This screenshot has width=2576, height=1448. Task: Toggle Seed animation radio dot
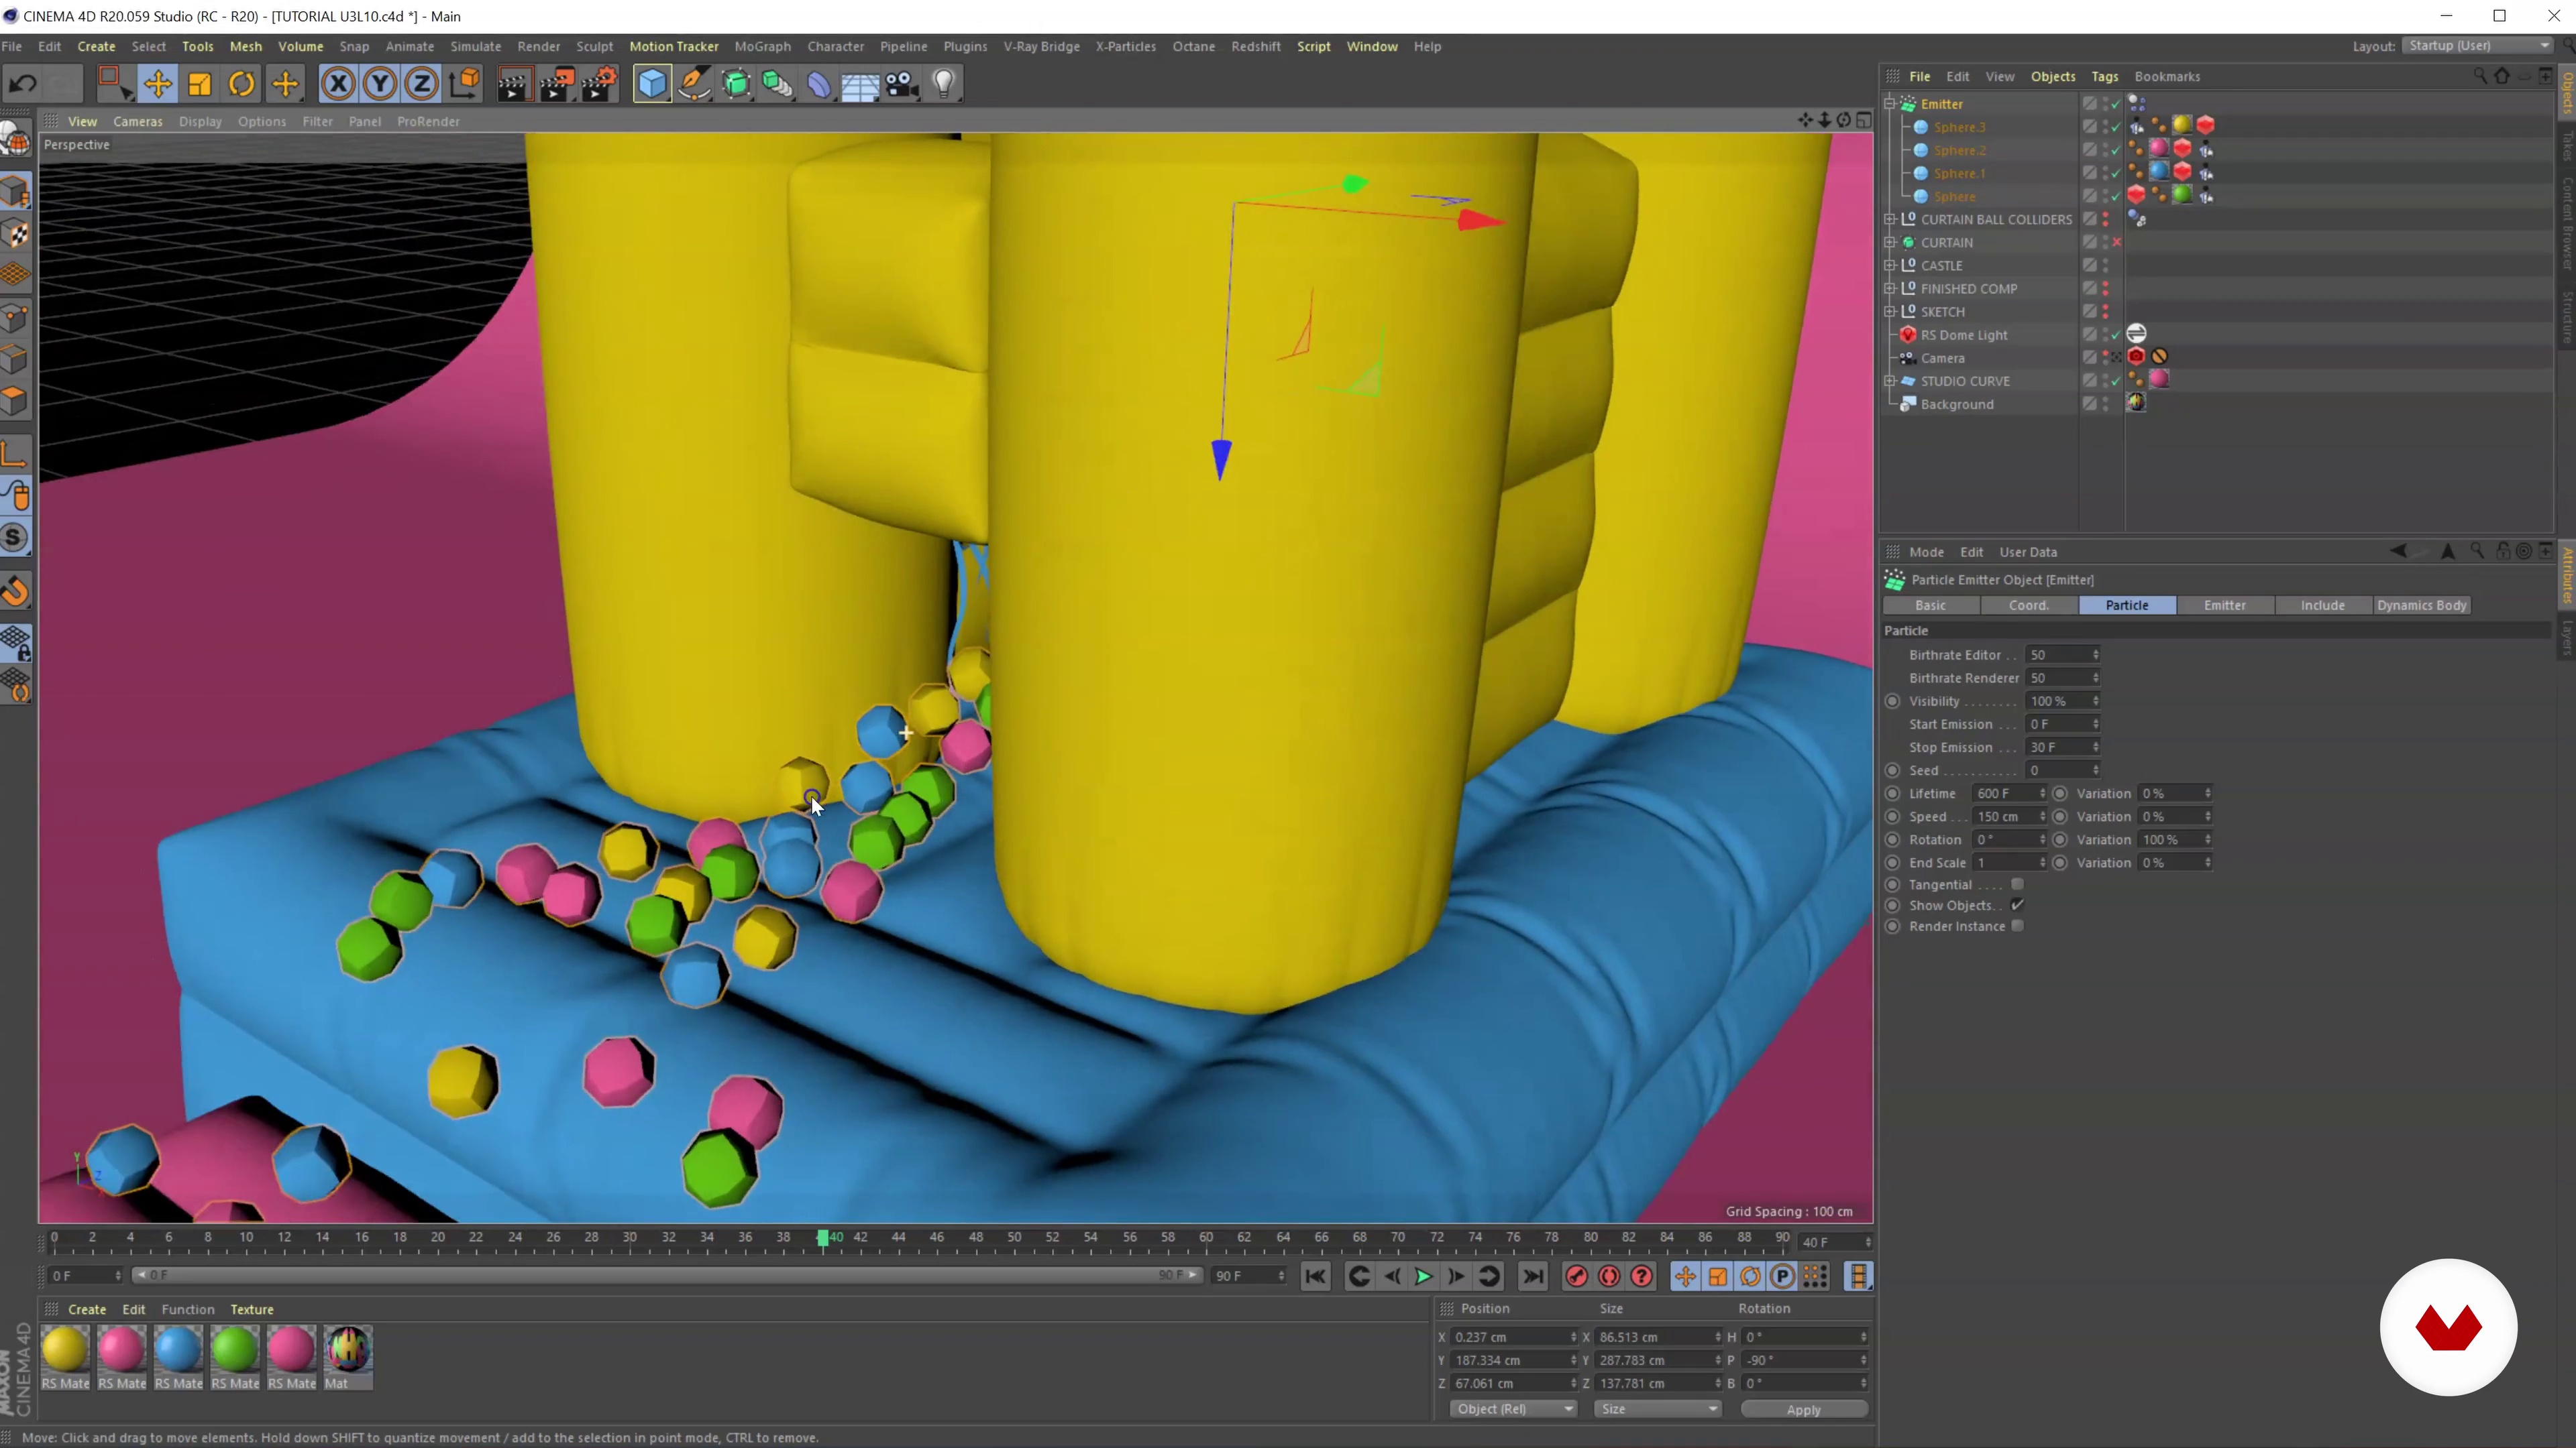pyautogui.click(x=1892, y=770)
